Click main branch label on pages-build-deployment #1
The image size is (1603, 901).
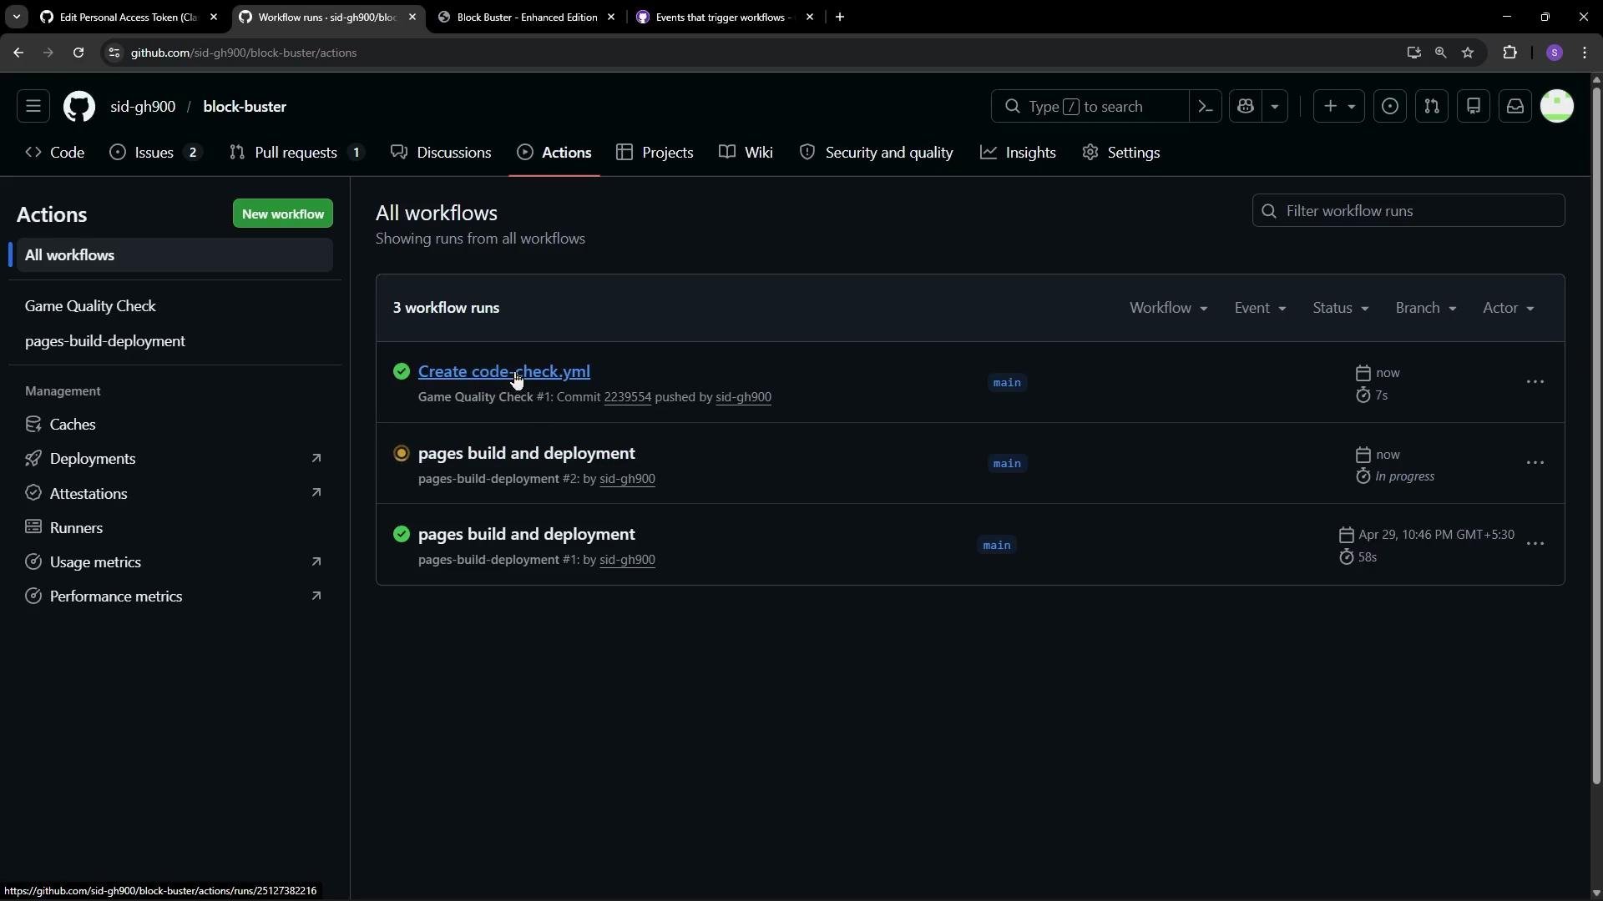click(x=997, y=546)
